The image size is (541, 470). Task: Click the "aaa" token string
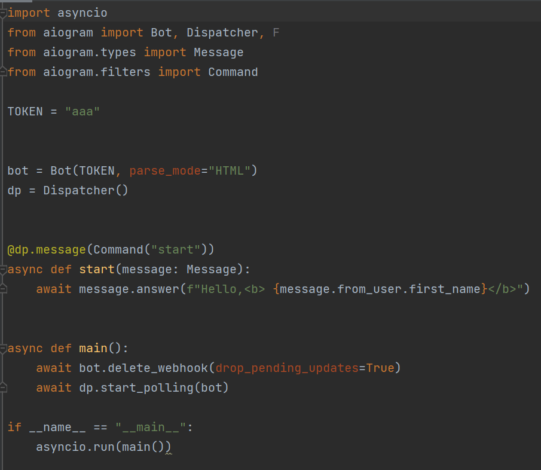pyautogui.click(x=82, y=112)
